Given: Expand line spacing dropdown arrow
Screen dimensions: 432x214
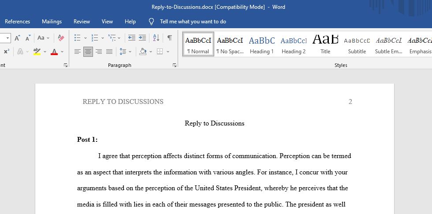Looking at the screenshot, I should point(130,52).
